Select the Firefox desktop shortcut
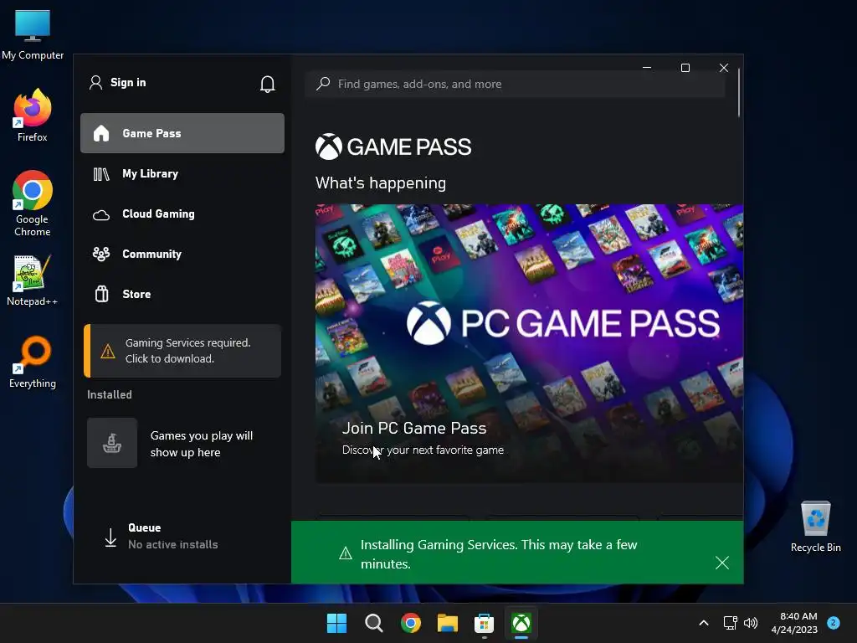This screenshot has width=857, height=643. point(33,116)
